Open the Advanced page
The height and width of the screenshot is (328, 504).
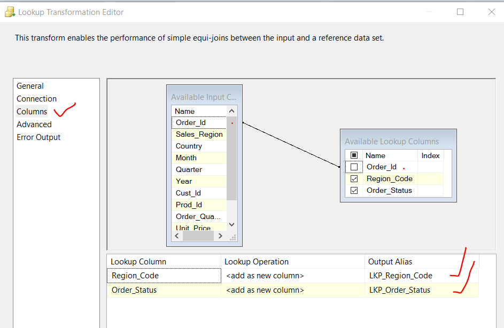[x=34, y=124]
